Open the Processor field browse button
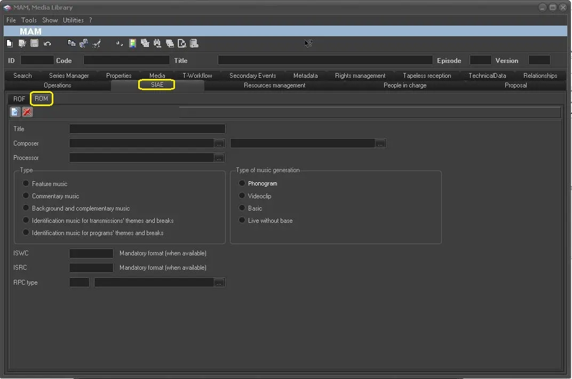The image size is (572, 379). 219,158
